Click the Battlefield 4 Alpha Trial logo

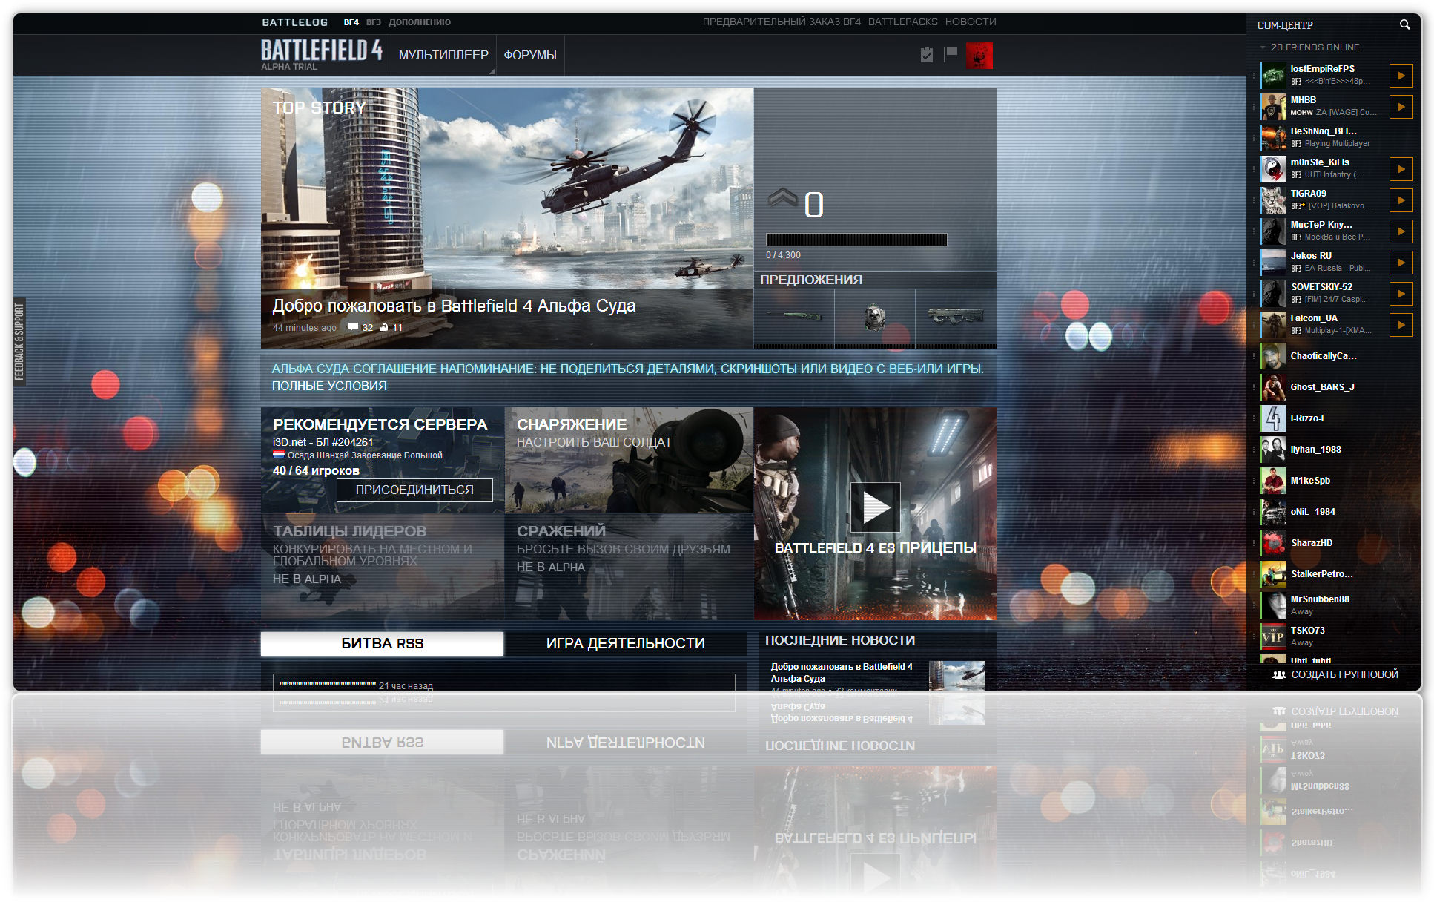pyautogui.click(x=321, y=54)
